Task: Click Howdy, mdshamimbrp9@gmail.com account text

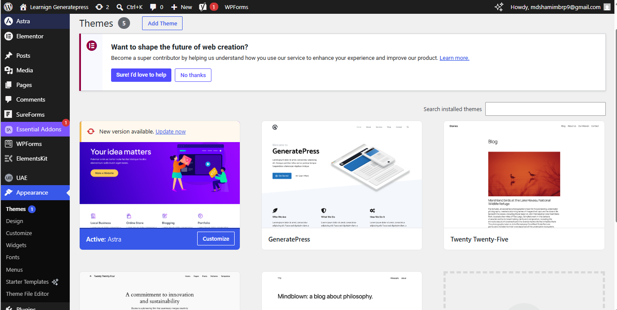Action: 555,7
